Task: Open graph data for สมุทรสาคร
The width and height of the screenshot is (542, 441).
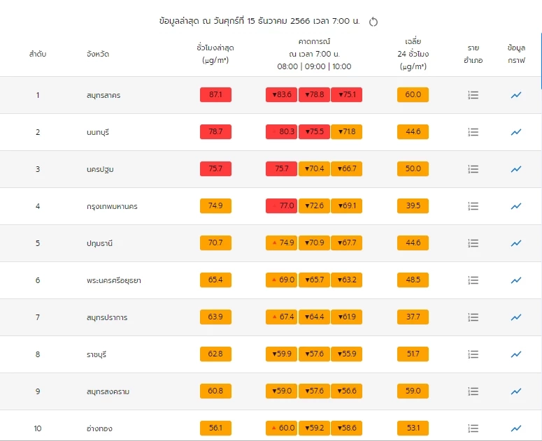Action: pos(516,95)
